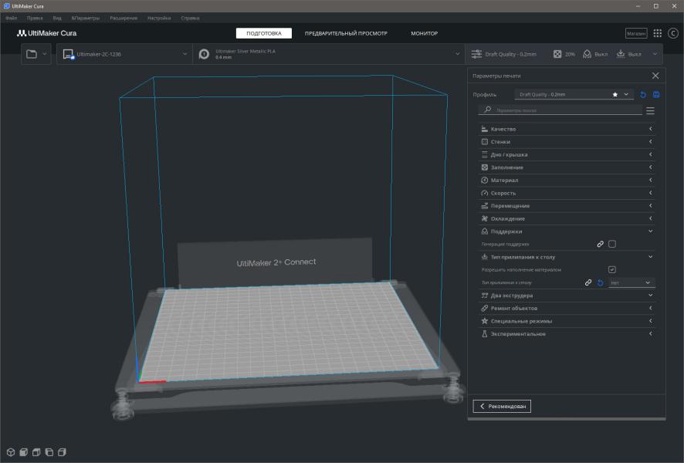Open the Расширения menu
Screen dimensions: 684x463
[x=124, y=17]
